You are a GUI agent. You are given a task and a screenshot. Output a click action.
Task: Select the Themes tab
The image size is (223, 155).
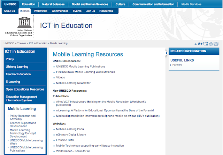(x=24, y=11)
